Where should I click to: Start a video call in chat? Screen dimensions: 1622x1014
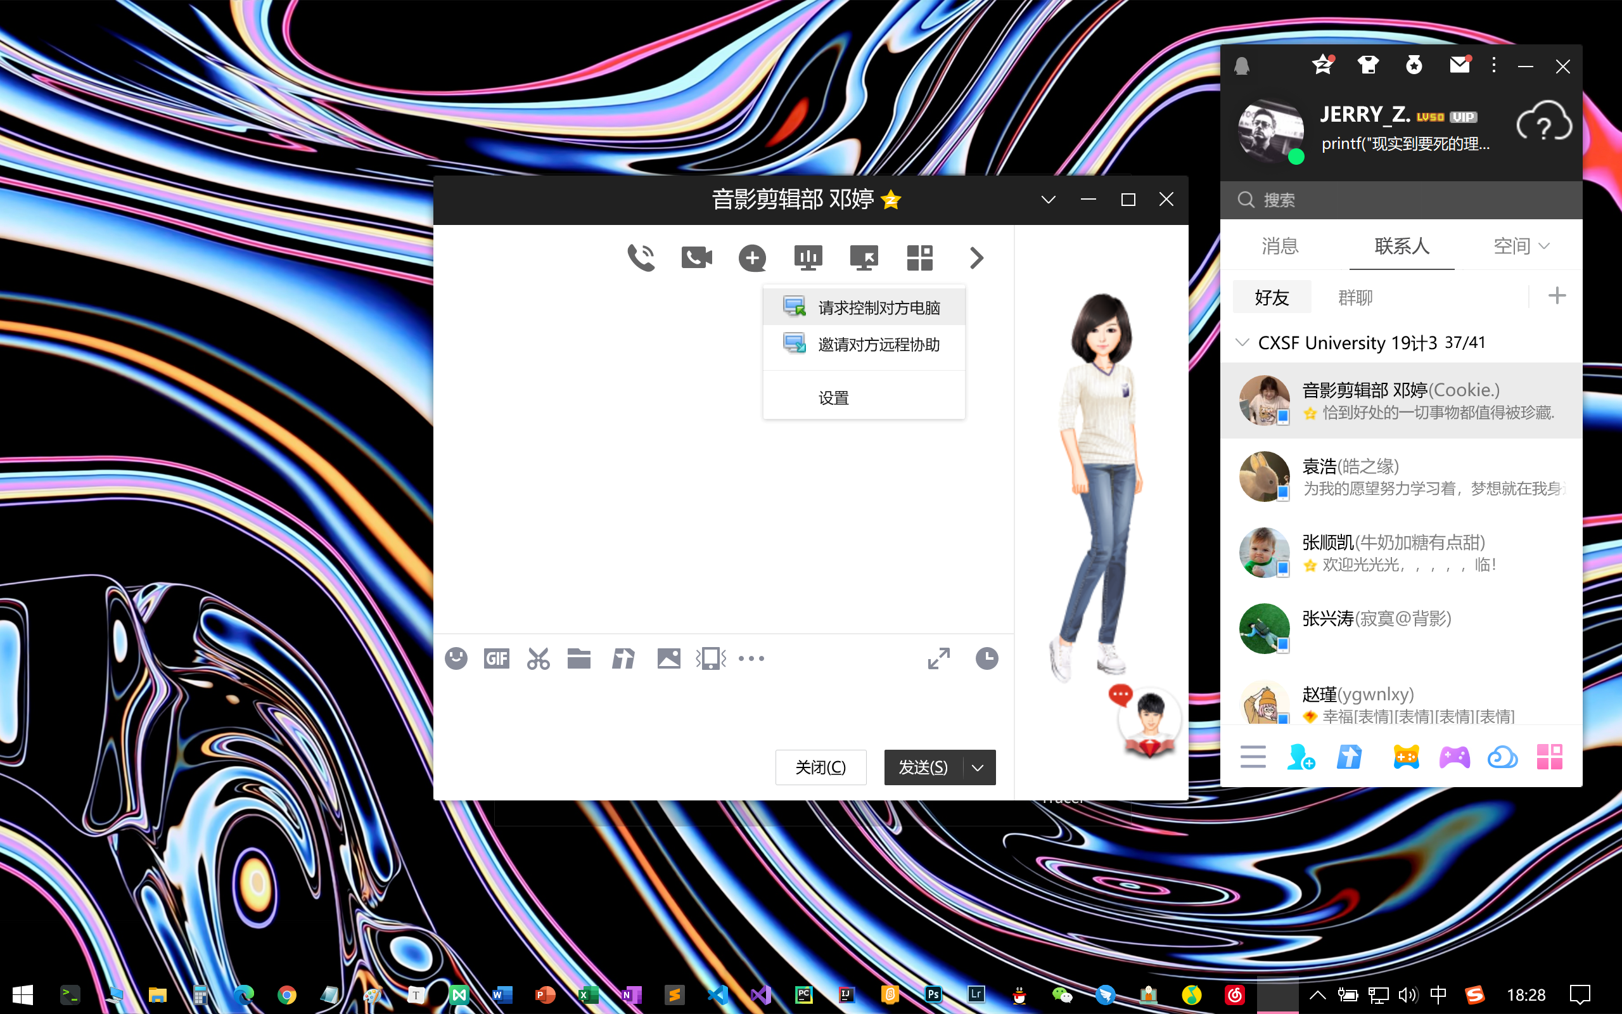tap(696, 257)
